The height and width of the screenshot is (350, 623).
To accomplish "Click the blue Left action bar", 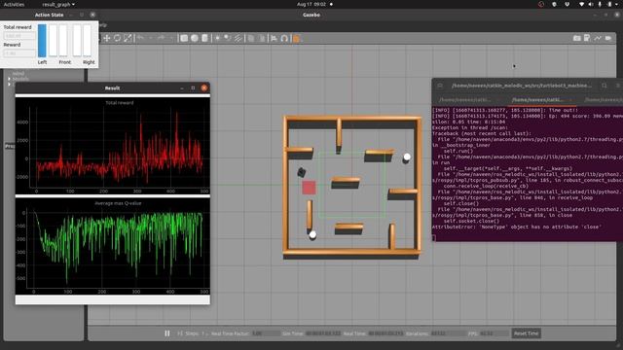I will pyautogui.click(x=42, y=41).
